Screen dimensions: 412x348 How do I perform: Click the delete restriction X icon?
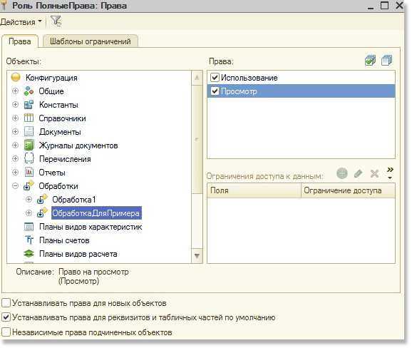coord(374,173)
